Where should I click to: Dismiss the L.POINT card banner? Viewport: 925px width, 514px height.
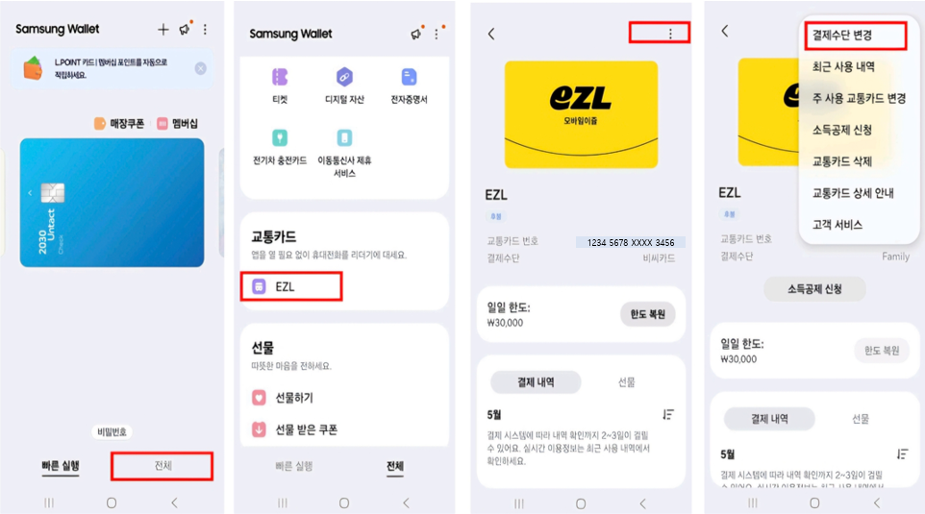[201, 68]
